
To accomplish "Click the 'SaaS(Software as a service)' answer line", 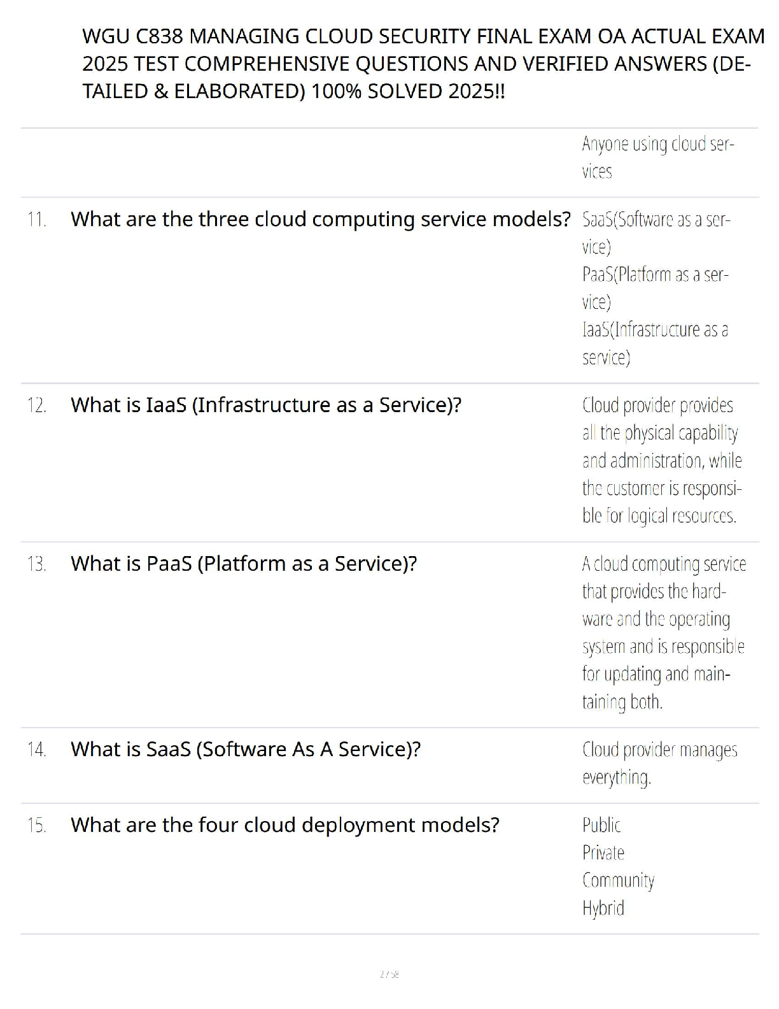I will 656,233.
